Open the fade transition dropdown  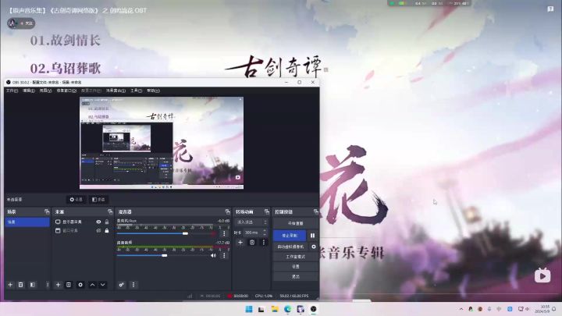point(251,222)
